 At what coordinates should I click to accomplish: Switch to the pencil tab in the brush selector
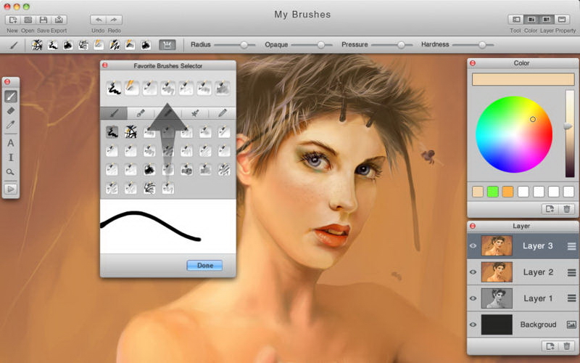tap(222, 113)
